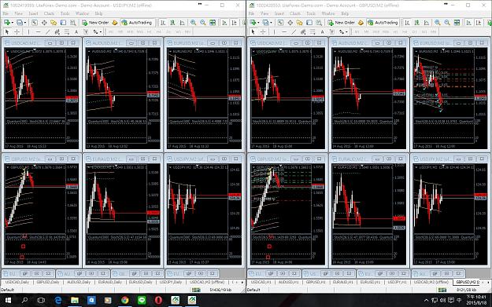This screenshot has height=307, width=492.
Task: Open the Market Watch panel in right window
Action: click(x=280, y=23)
